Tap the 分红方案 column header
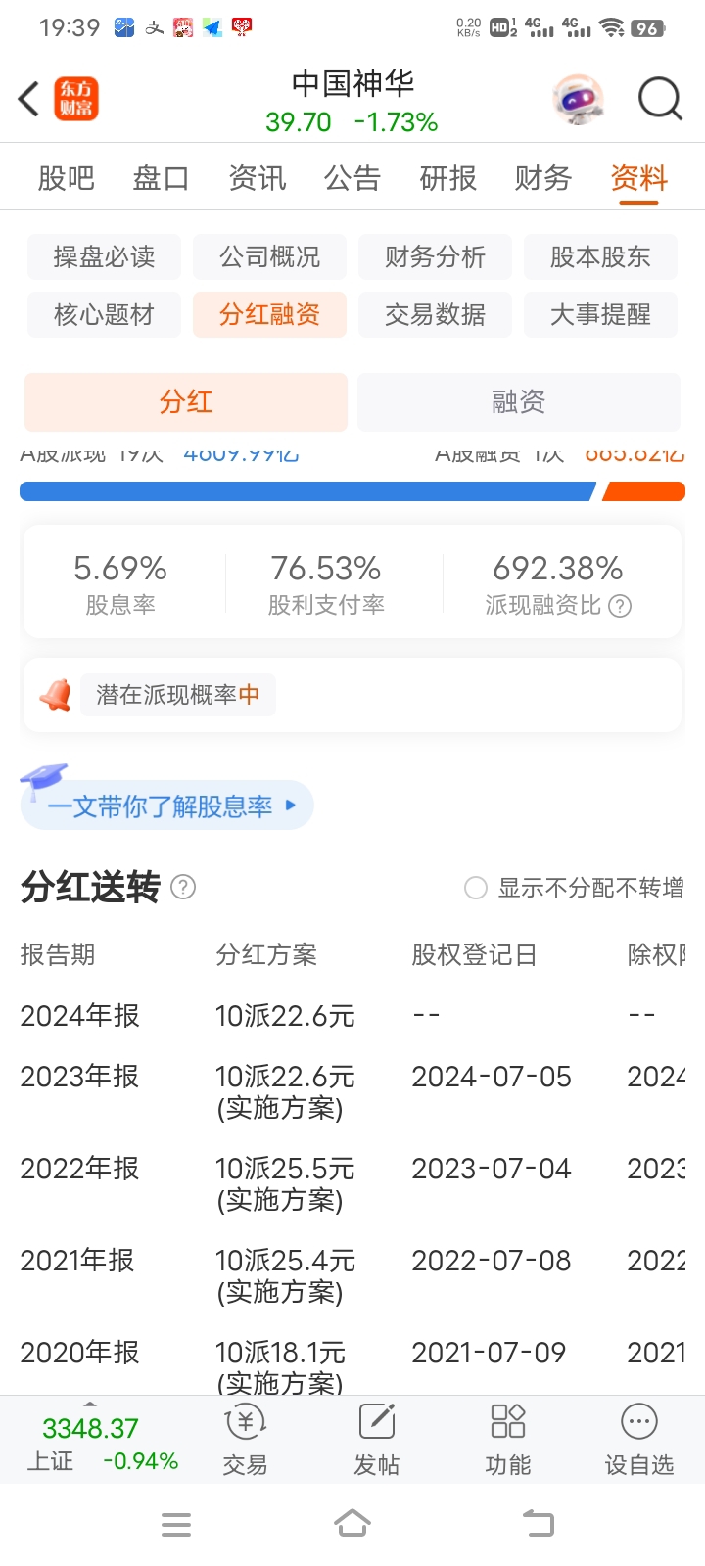 pos(266,954)
